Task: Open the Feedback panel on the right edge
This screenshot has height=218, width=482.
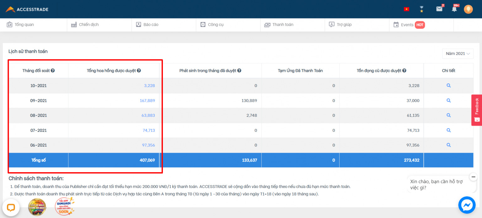Action: click(x=477, y=110)
